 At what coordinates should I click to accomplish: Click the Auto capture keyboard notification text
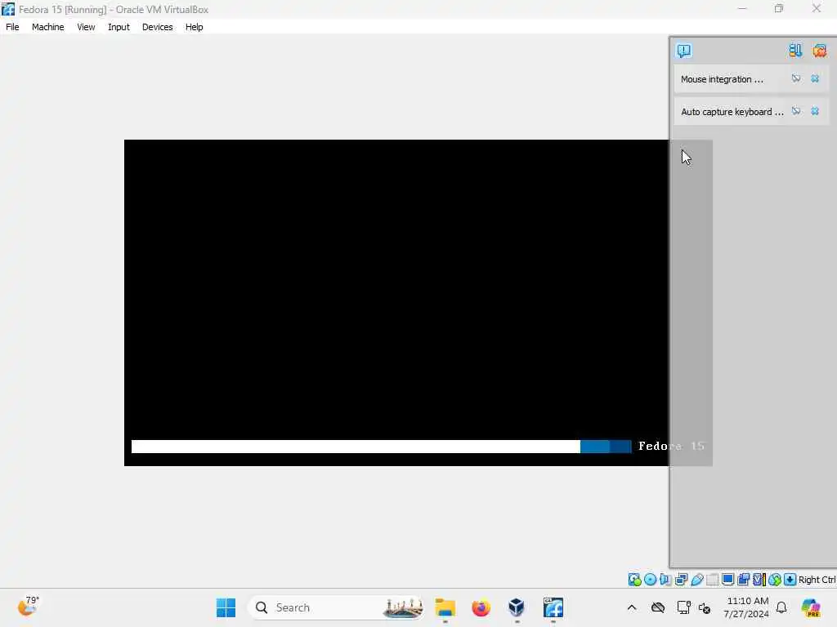pos(732,112)
